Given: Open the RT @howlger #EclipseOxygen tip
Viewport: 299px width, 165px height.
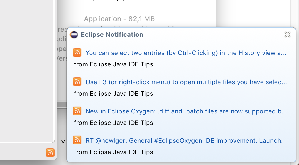Looking at the screenshot, I should pyautogui.click(x=186, y=141).
